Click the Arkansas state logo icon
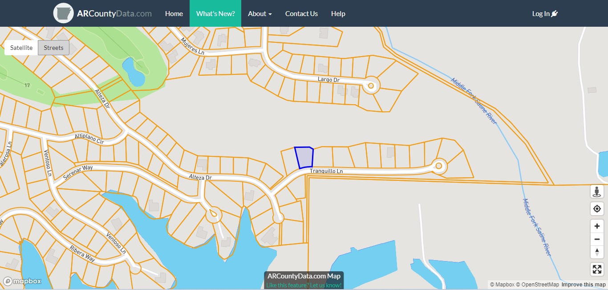The height and width of the screenshot is (290, 608). point(63,13)
